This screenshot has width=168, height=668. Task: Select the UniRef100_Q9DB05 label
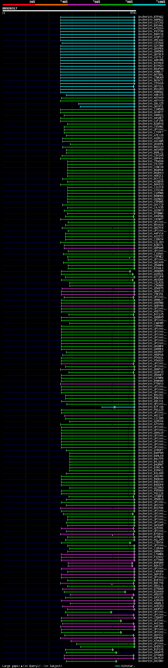151,317
